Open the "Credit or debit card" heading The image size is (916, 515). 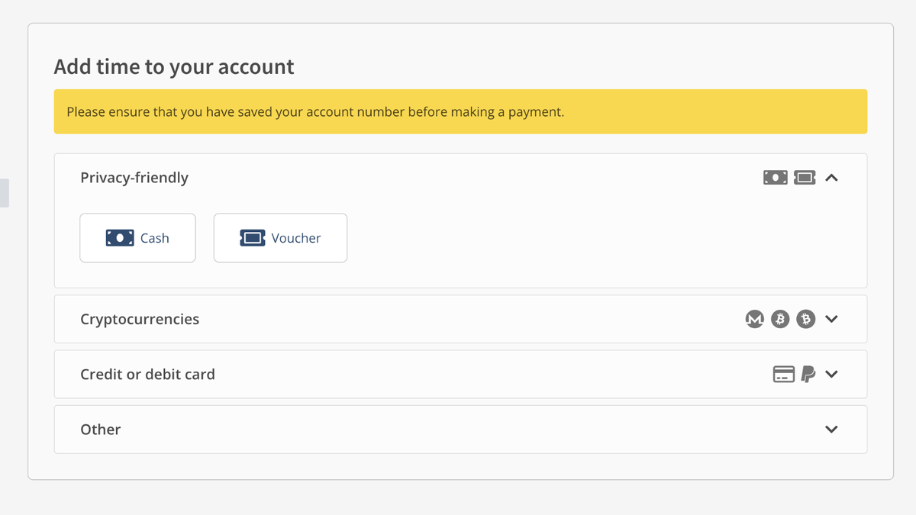147,374
